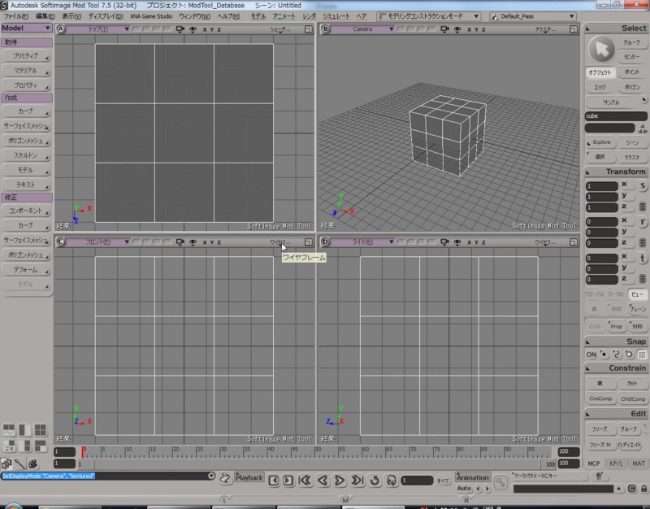Image resolution: width=650 pixels, height=509 pixels.
Task: Click the マテリアル button
Action: pos(26,71)
